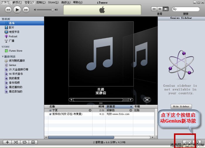Switch to grid view button
Viewport: 205px width, 148px height.
pos(160,9)
